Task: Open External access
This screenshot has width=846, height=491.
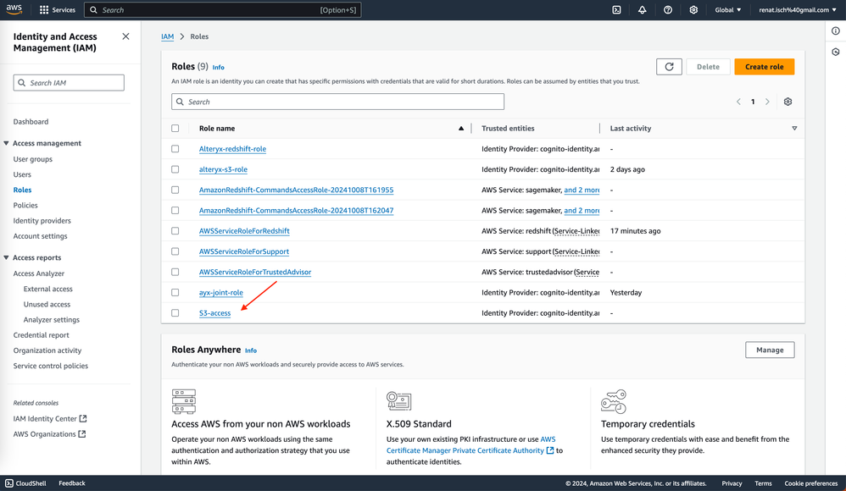Action: 48,289
